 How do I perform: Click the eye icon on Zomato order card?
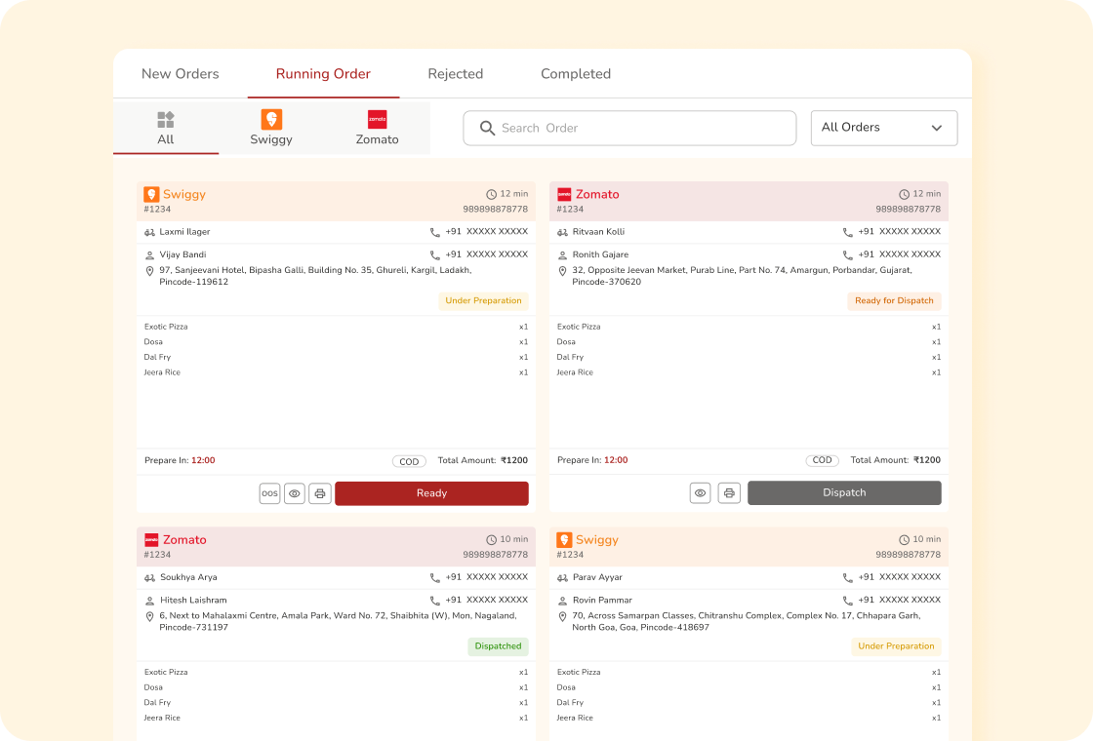click(x=700, y=493)
